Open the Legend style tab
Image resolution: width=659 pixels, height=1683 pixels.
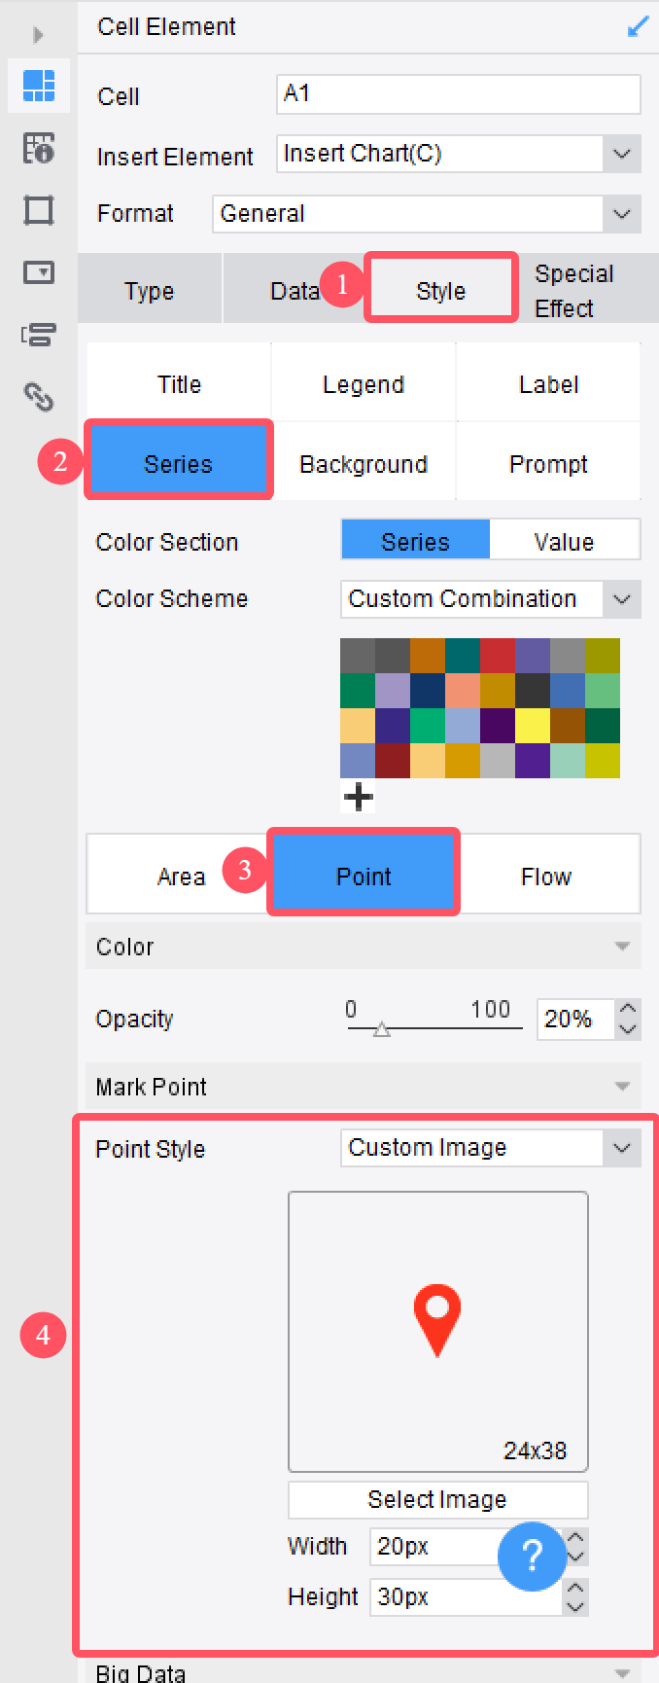coord(364,384)
